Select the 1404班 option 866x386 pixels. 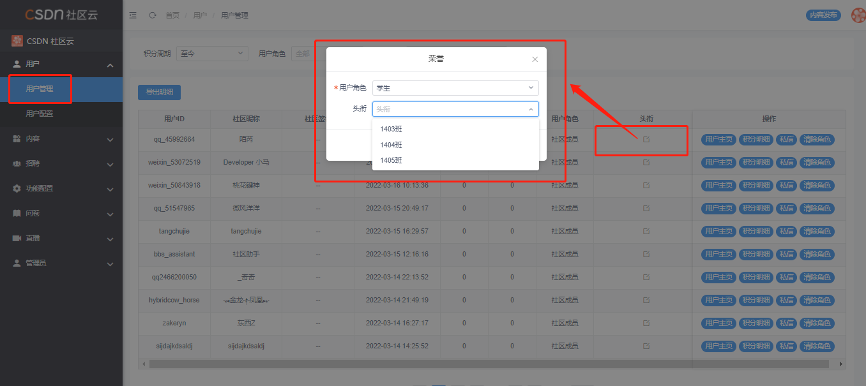click(x=455, y=145)
